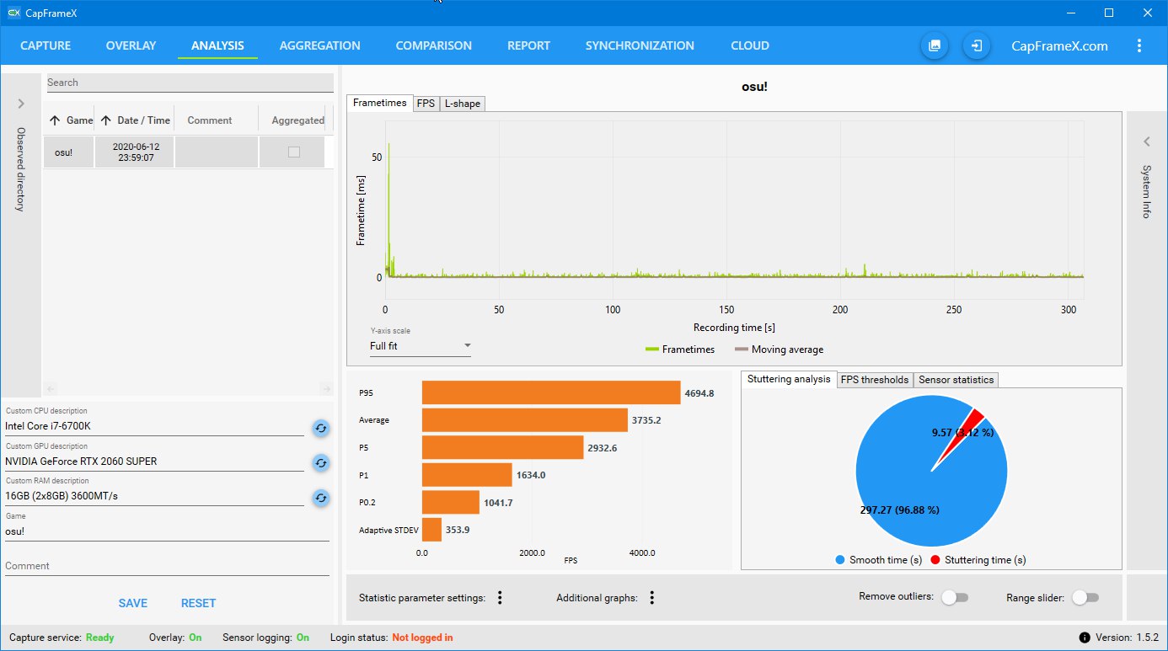The width and height of the screenshot is (1168, 651).
Task: Open the COMPARISON tab
Action: pos(434,46)
